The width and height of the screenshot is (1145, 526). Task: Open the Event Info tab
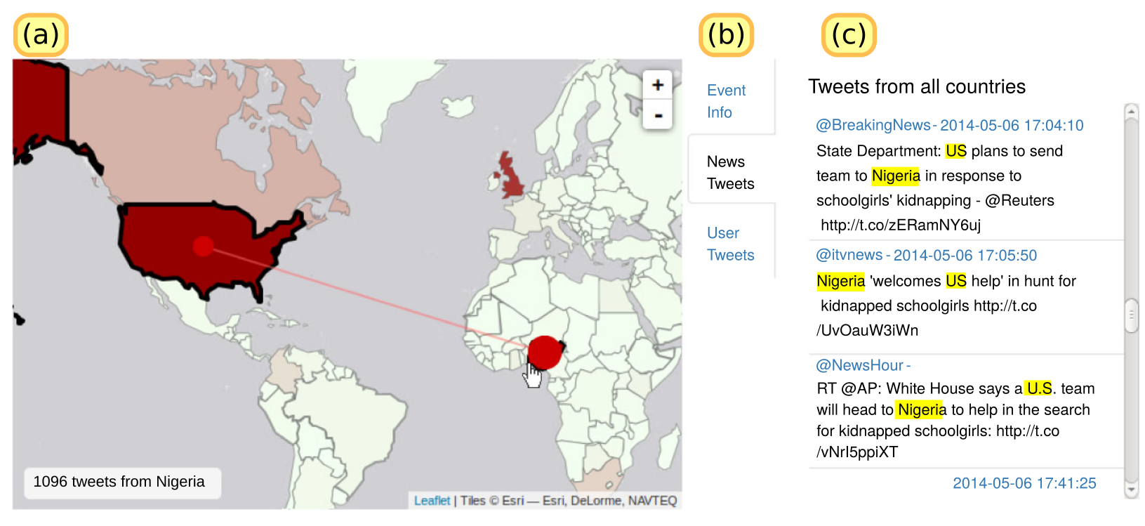[x=726, y=101]
